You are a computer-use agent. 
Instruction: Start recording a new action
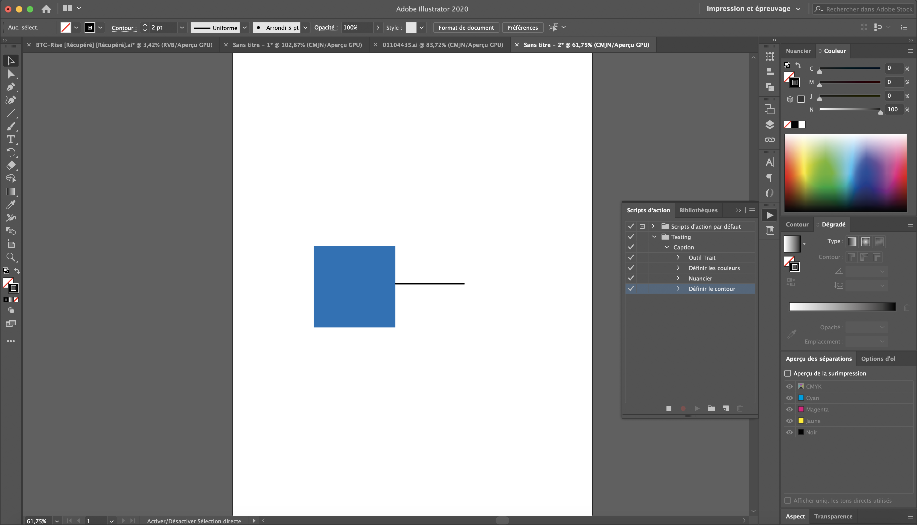(683, 408)
